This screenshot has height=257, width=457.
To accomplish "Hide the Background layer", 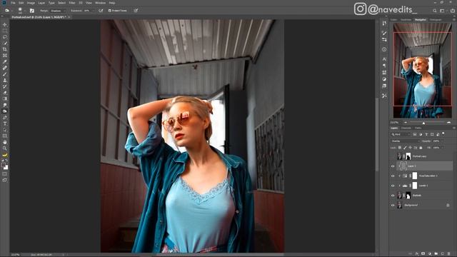I will (x=393, y=205).
